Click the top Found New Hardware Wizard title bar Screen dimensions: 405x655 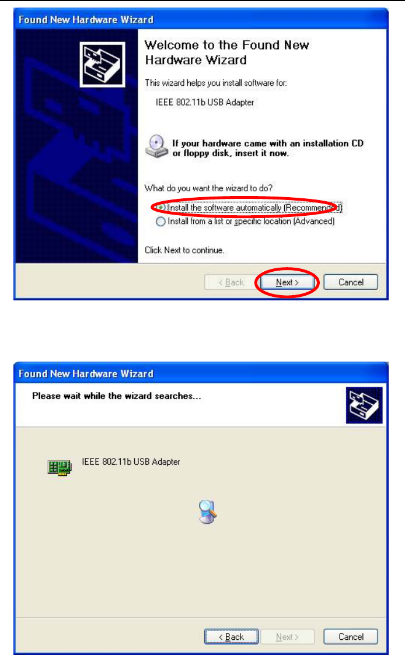coord(201,19)
